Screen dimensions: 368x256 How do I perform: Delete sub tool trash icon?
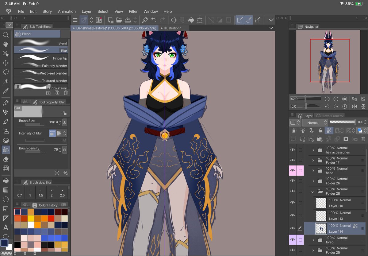[66, 93]
